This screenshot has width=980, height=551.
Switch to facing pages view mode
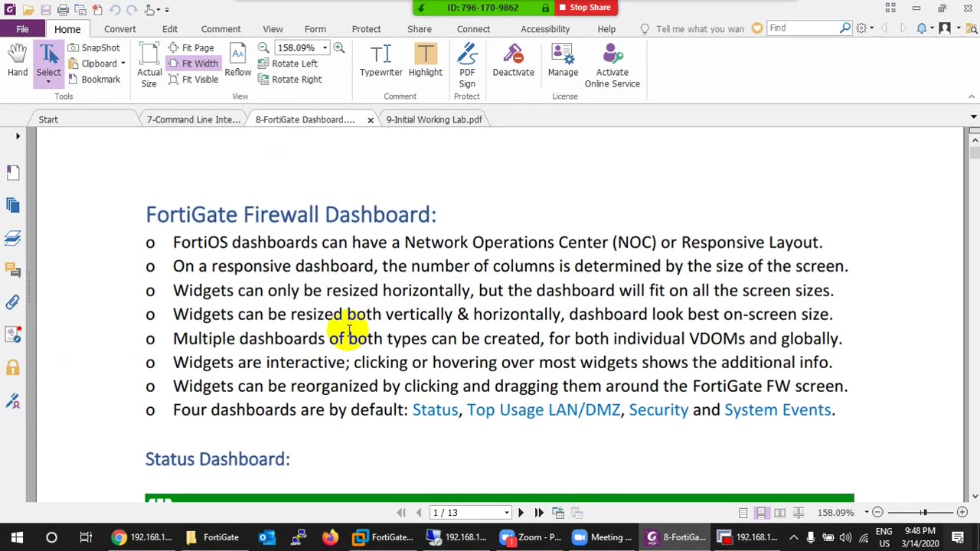(x=779, y=513)
